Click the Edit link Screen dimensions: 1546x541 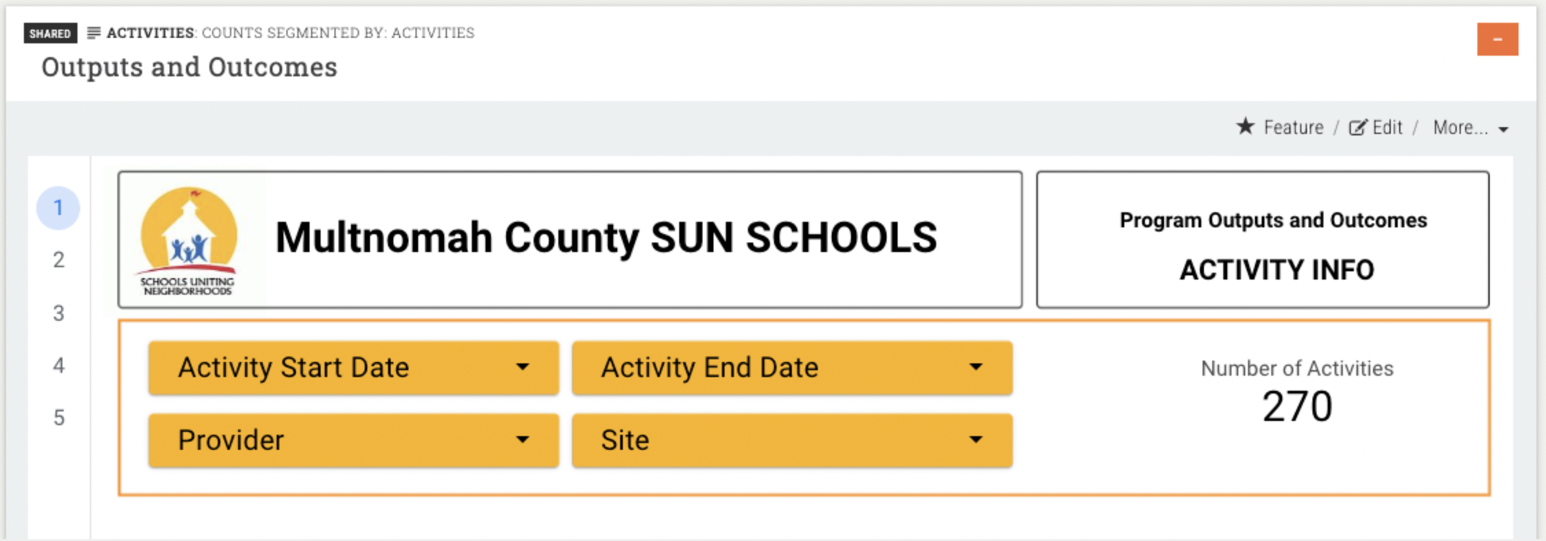click(1387, 128)
